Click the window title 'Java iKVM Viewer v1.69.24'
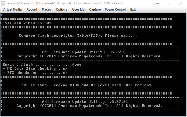Viewport: 187px width, 117px height. (x=24, y=3)
